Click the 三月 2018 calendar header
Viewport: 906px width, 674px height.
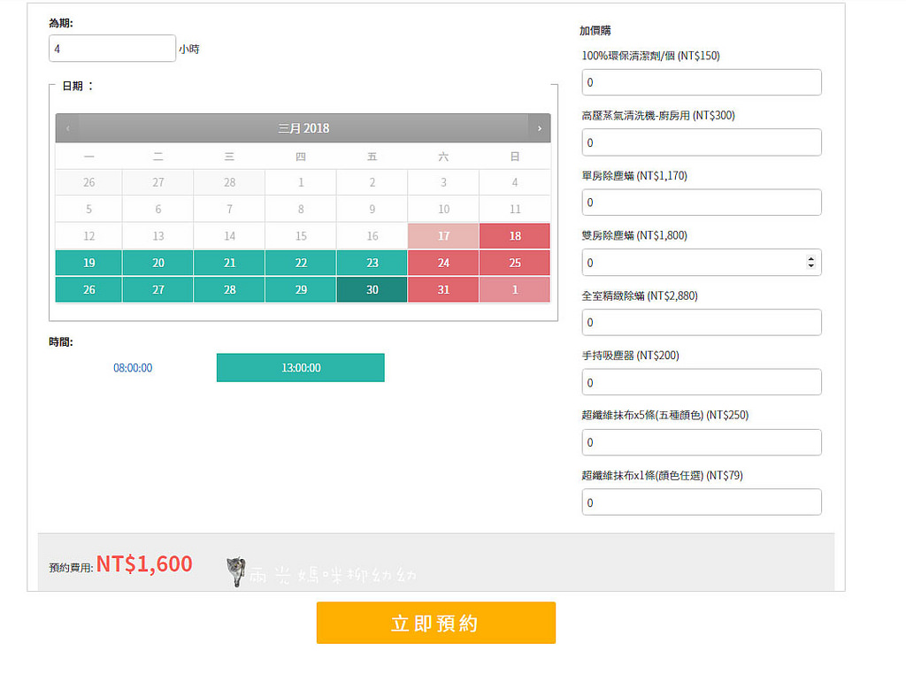coord(303,128)
